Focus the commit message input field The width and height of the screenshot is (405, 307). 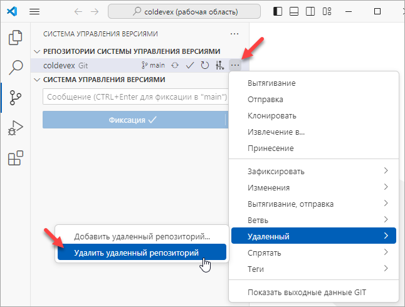point(135,97)
